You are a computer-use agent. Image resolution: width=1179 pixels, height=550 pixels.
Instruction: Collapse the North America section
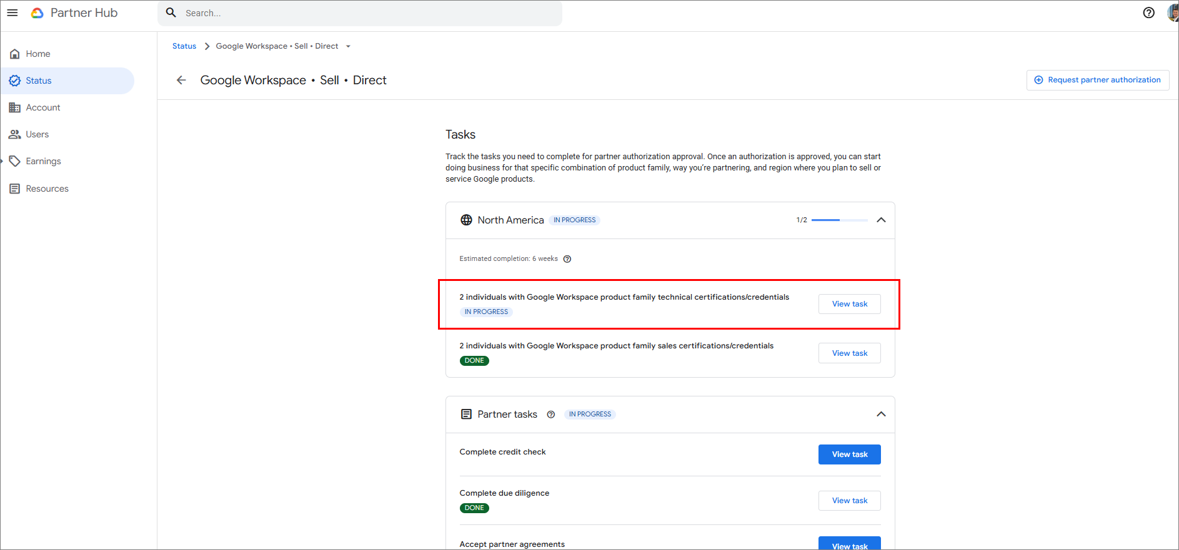881,220
